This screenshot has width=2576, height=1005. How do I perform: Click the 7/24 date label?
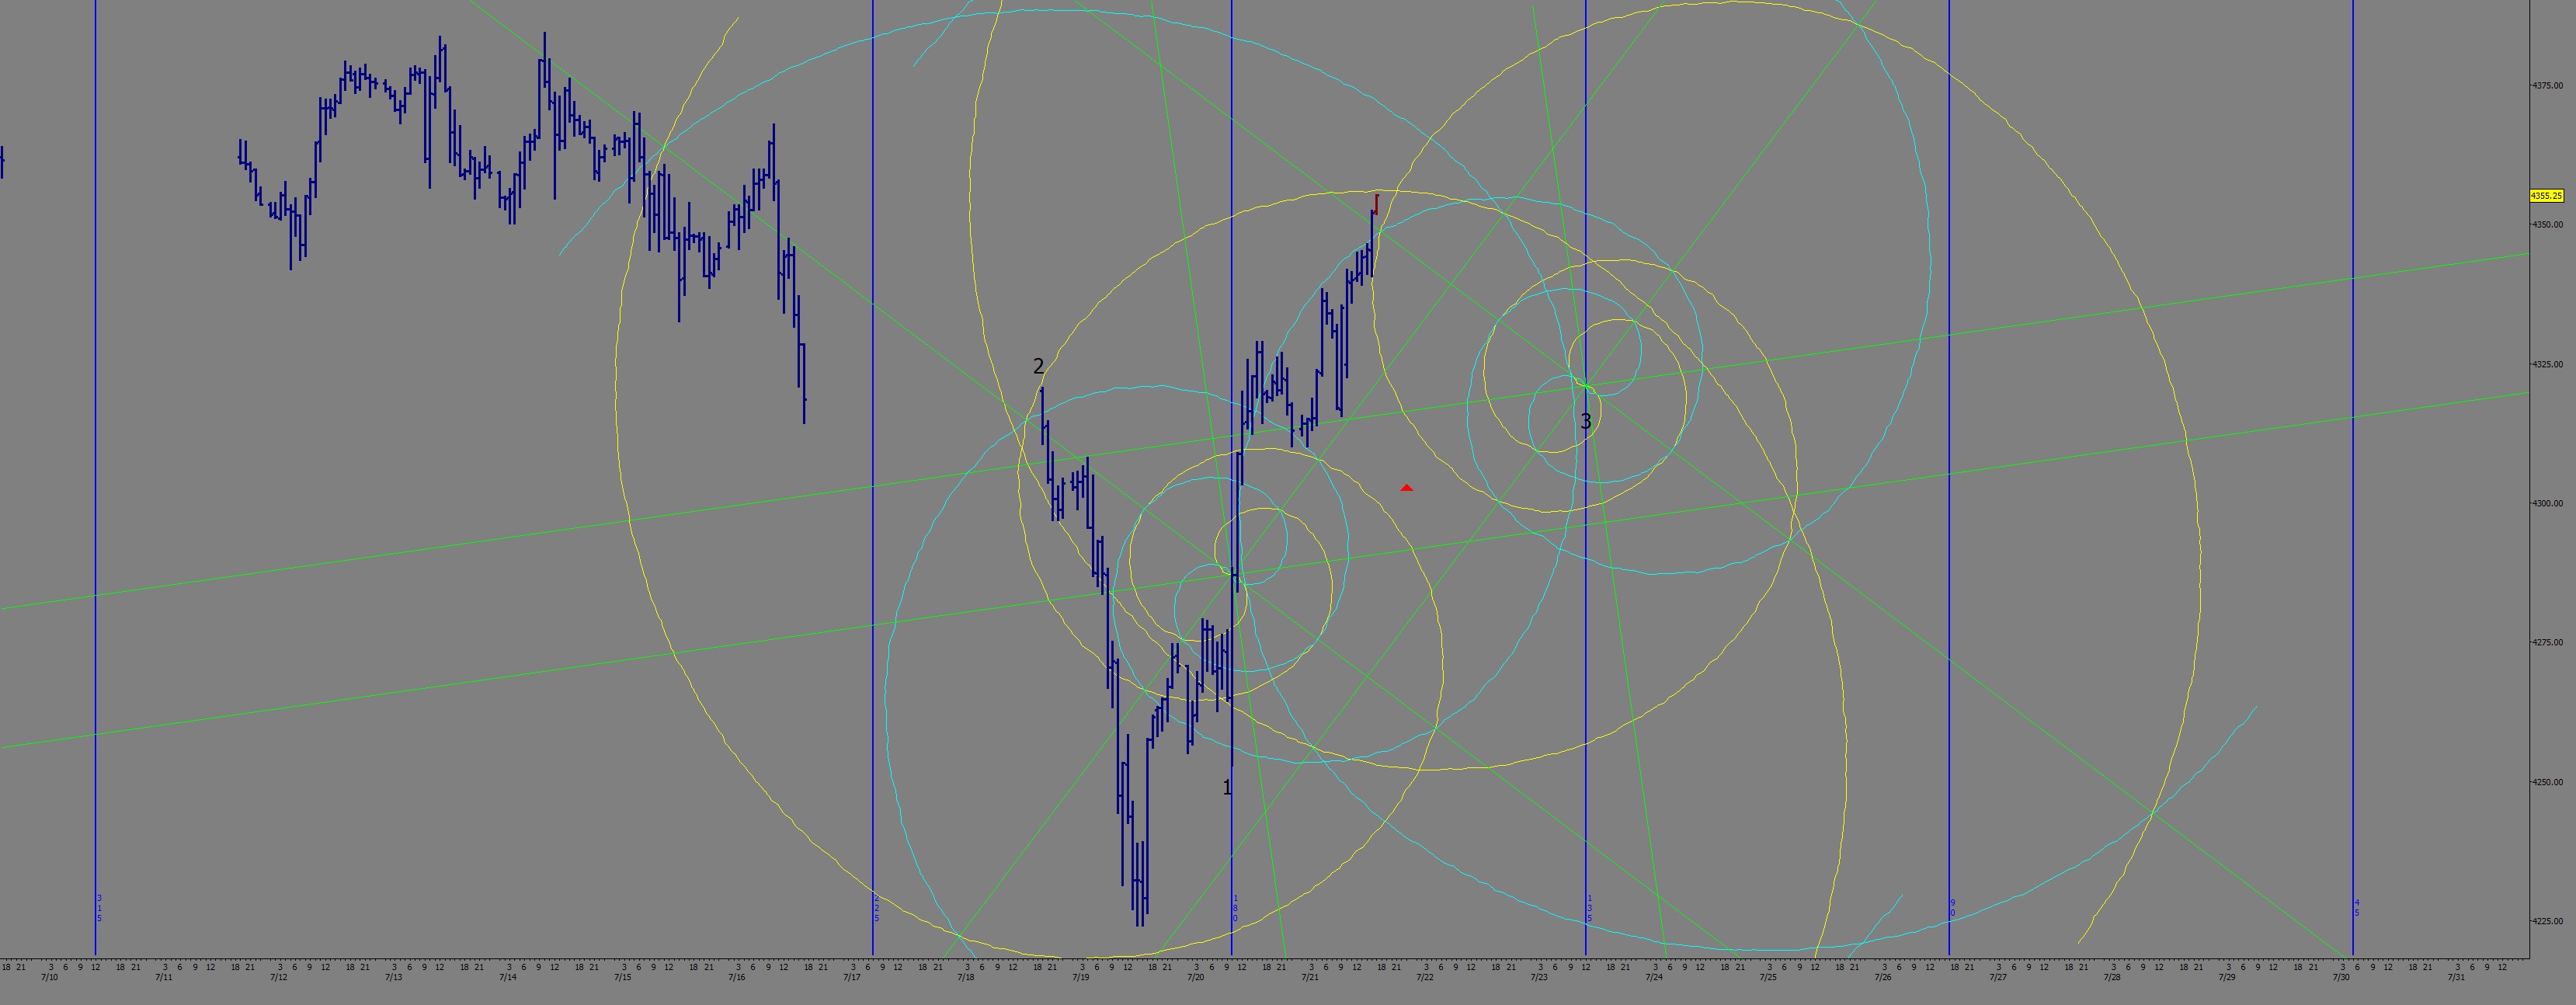[1655, 977]
